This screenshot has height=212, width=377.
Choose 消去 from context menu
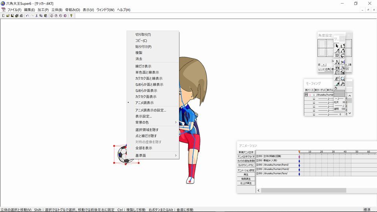pos(153,58)
